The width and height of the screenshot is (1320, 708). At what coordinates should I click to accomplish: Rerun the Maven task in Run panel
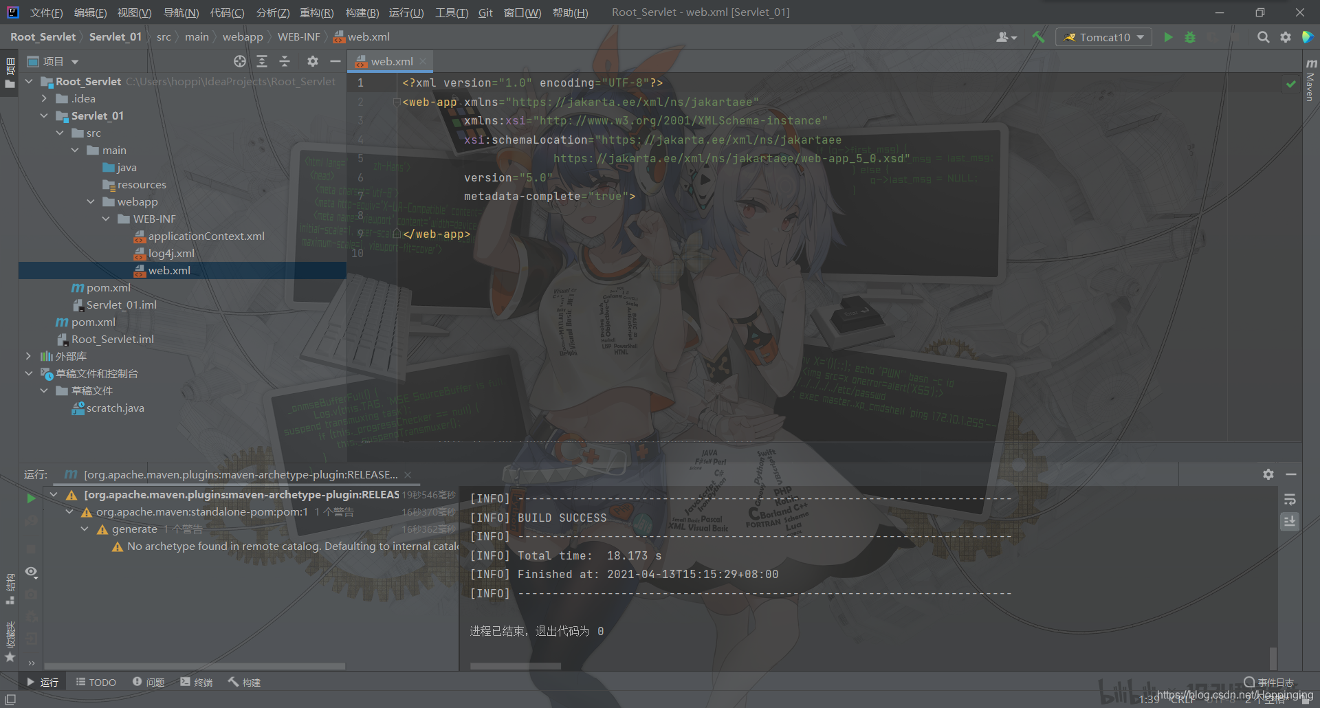click(x=31, y=498)
